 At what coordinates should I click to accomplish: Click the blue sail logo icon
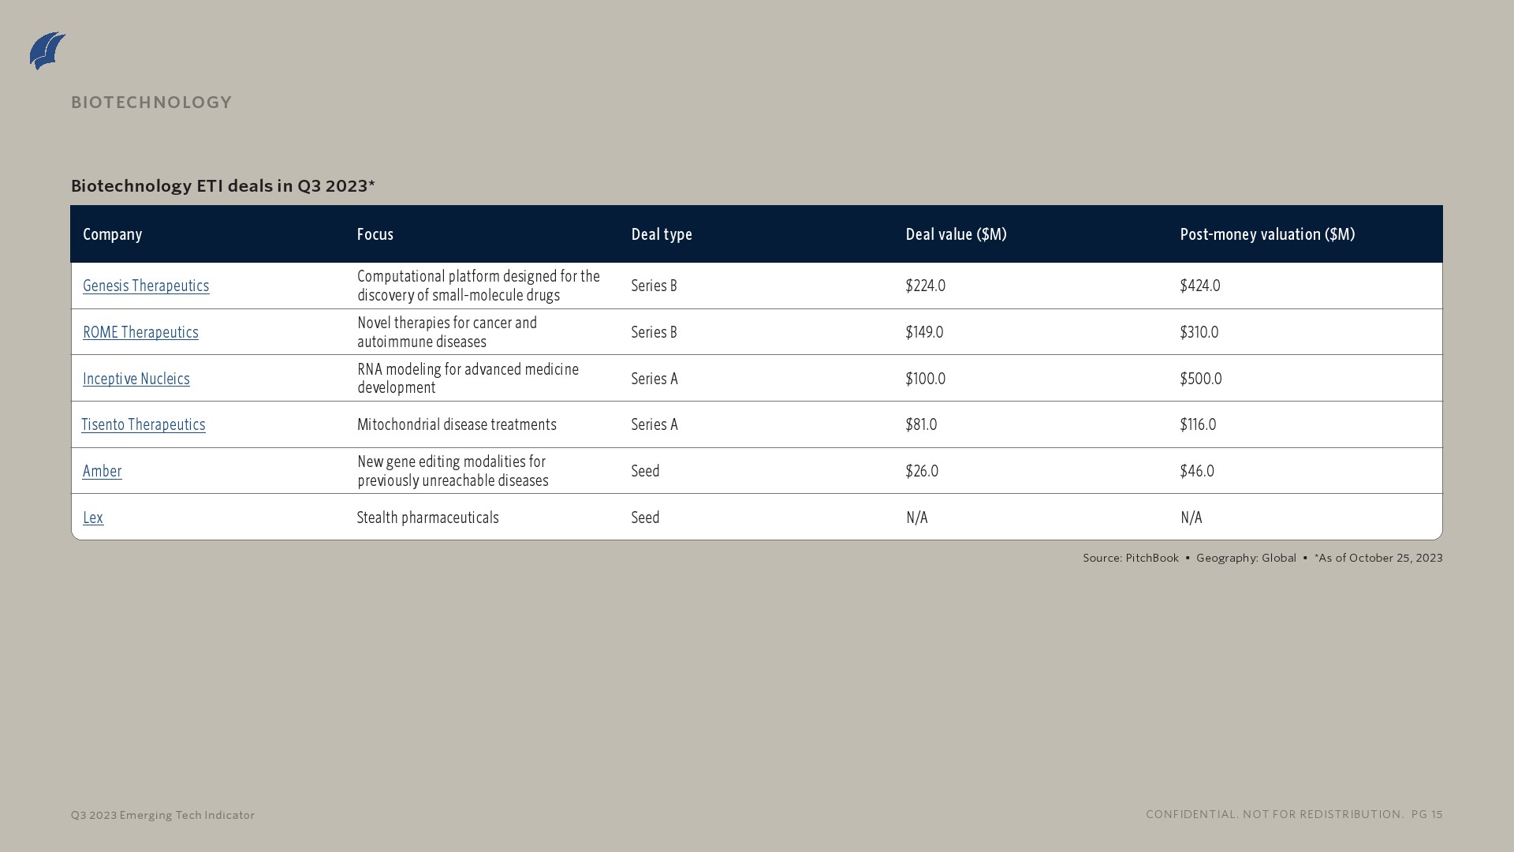[x=47, y=51]
